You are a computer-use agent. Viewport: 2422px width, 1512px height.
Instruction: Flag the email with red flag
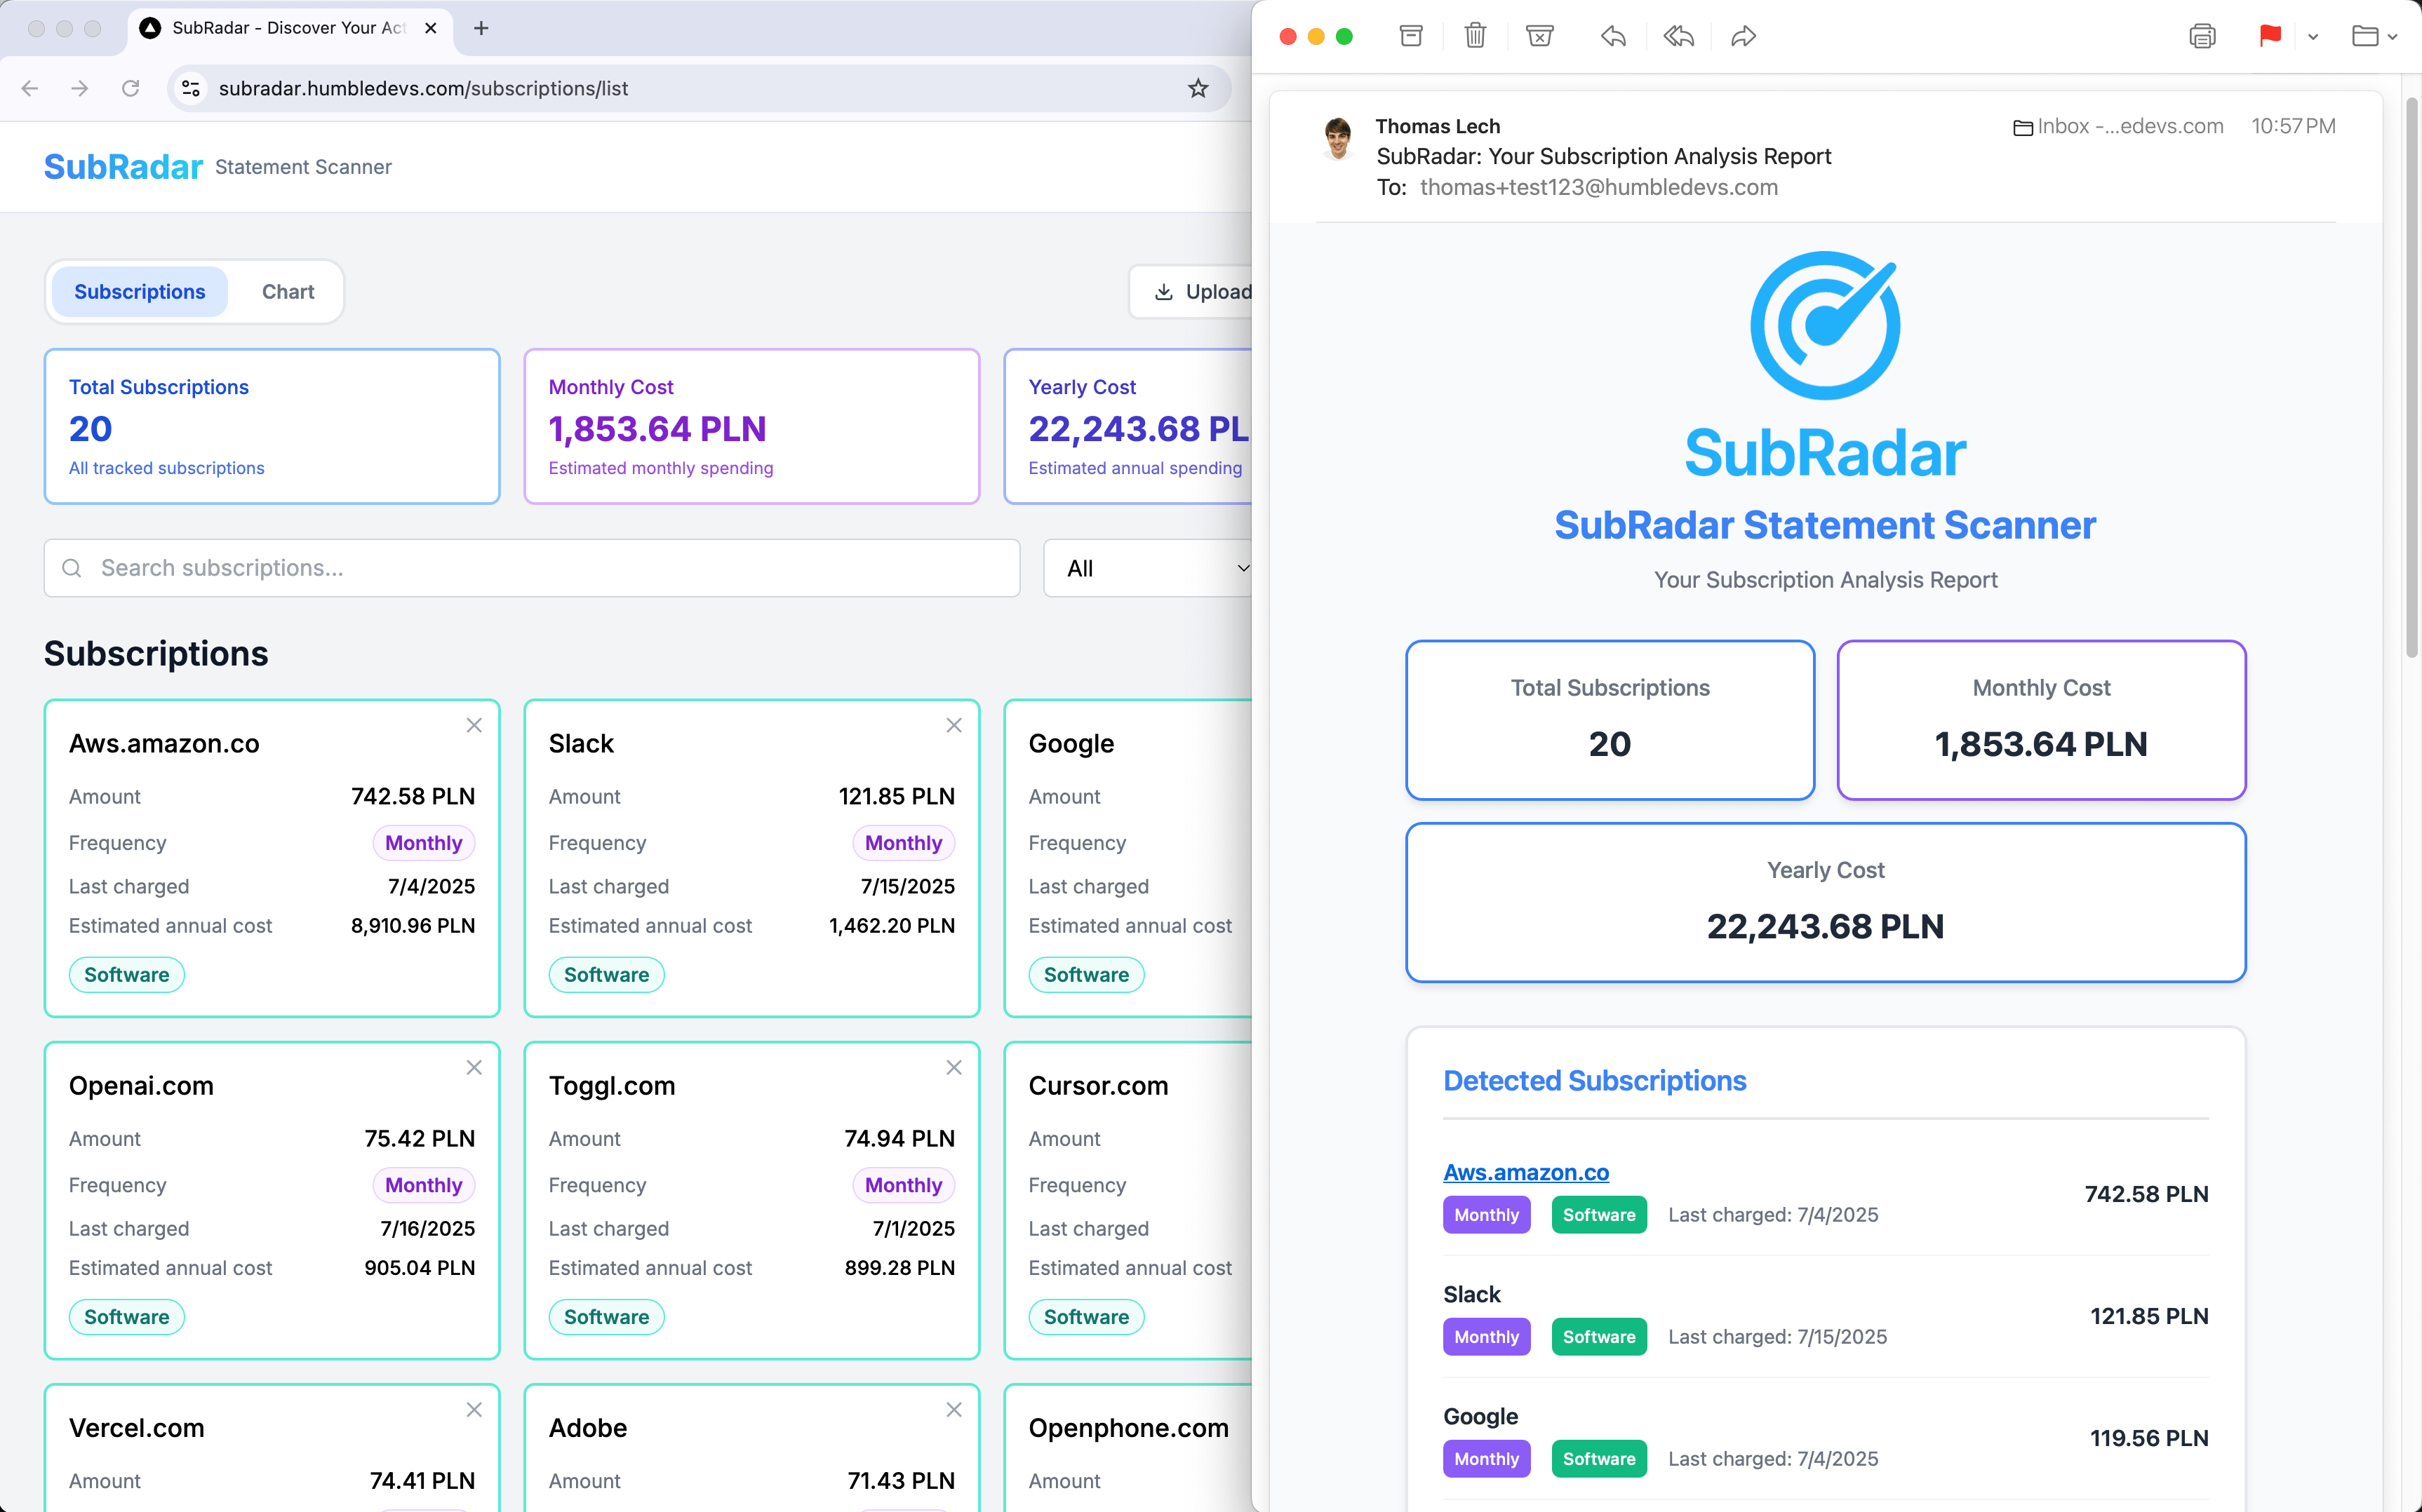tap(2270, 37)
